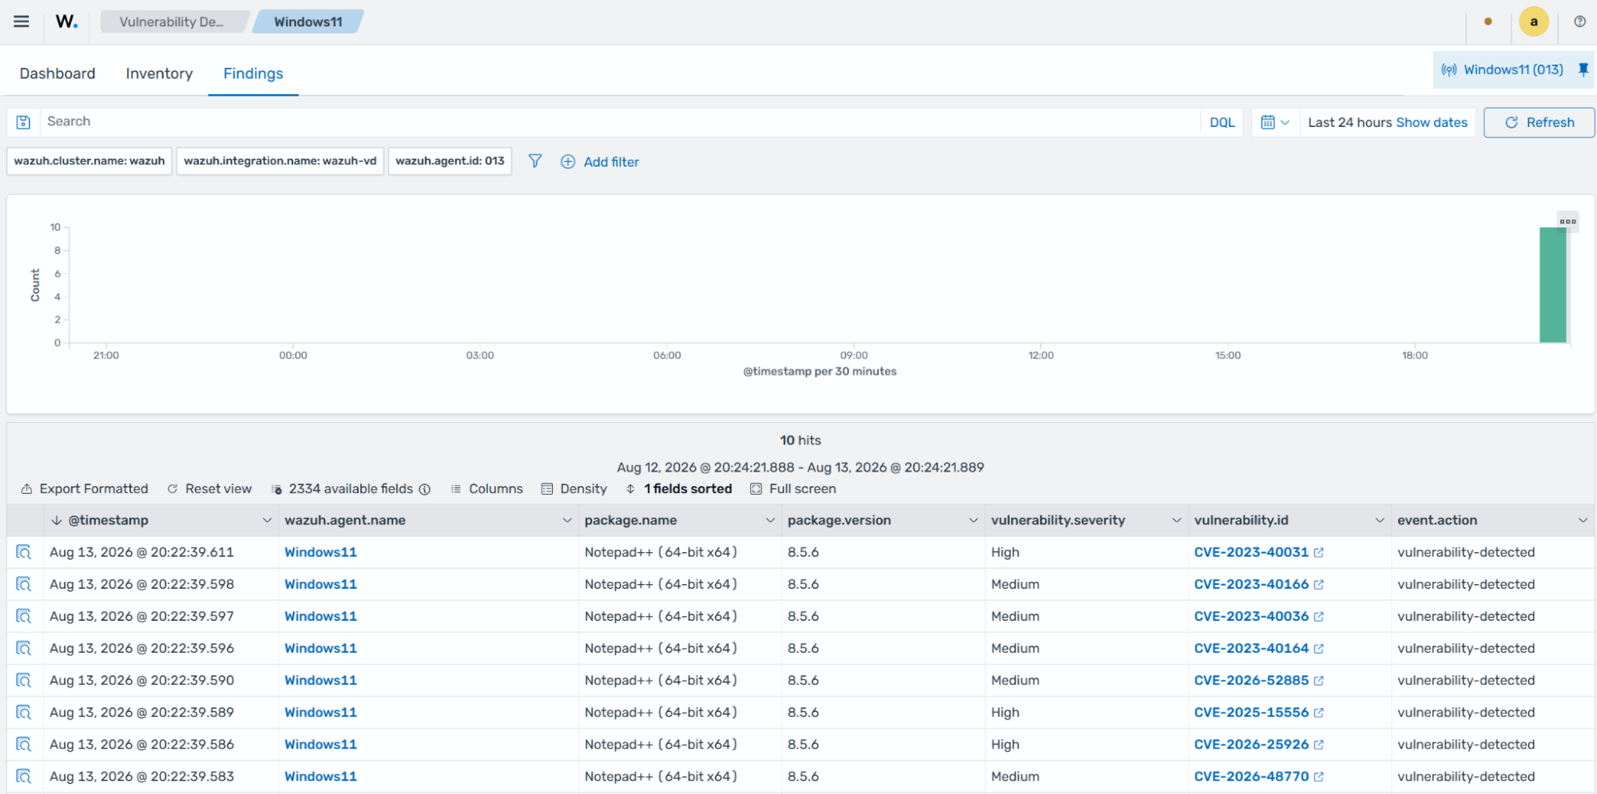
Task: Open CVE-2026-25926 link
Action: pyautogui.click(x=1251, y=744)
